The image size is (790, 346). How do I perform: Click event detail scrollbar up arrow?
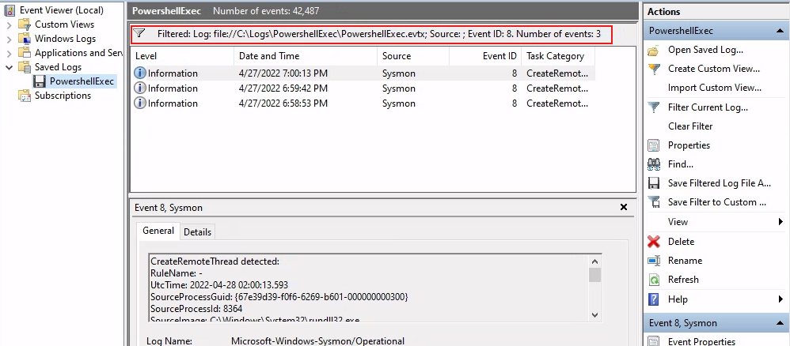[x=595, y=261]
